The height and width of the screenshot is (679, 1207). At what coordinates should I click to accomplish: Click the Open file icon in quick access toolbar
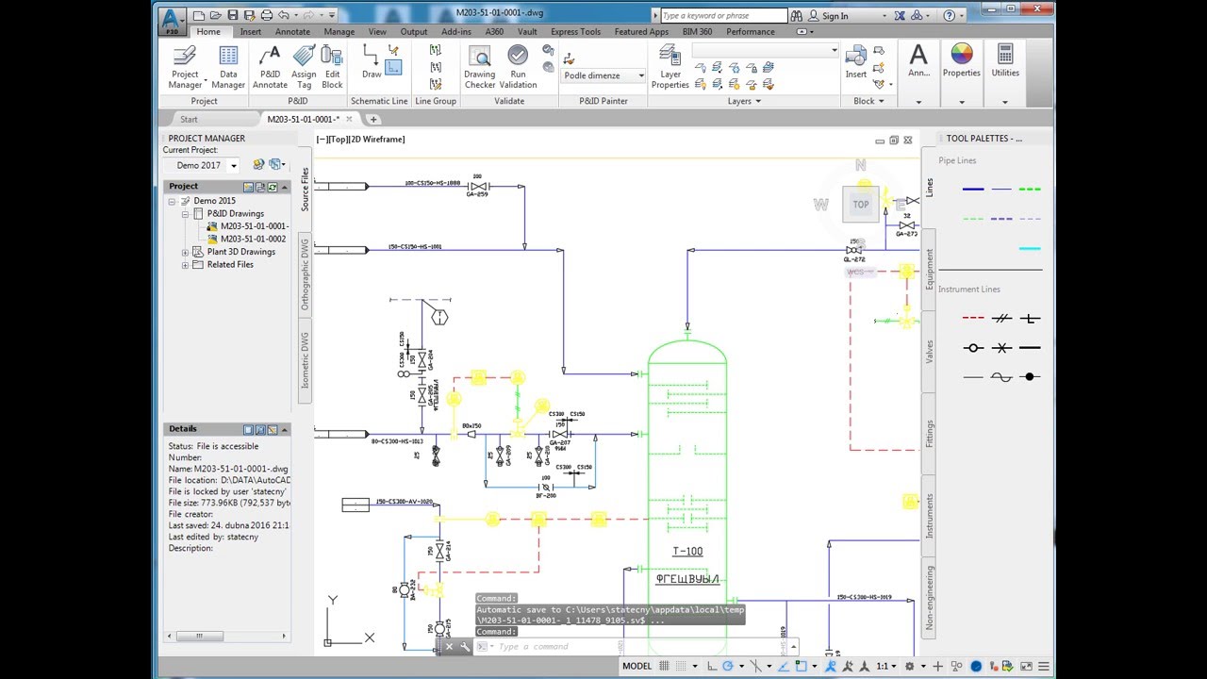click(216, 15)
